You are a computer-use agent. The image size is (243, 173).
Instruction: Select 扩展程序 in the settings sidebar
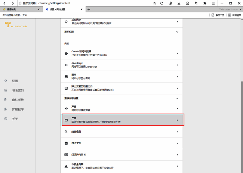[18, 109]
